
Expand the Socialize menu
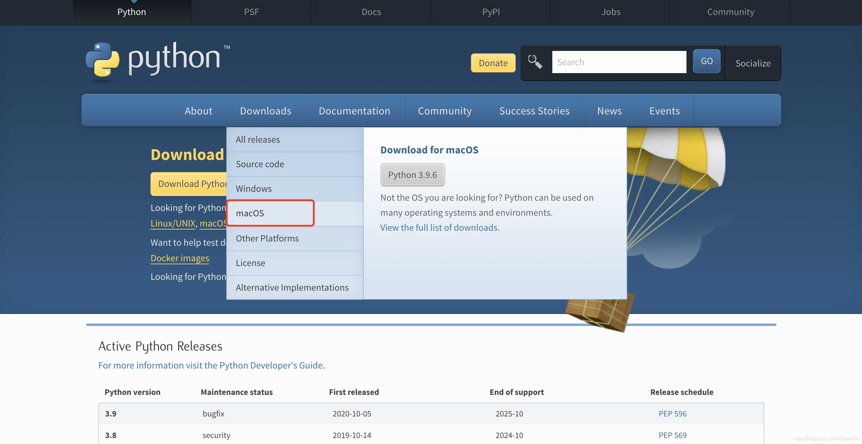pyautogui.click(x=753, y=63)
